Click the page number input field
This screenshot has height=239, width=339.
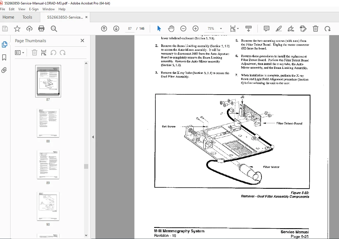[x=130, y=29]
